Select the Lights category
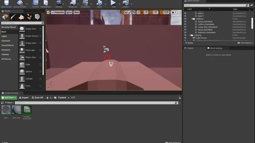The image size is (255, 143). (x=9, y=36)
